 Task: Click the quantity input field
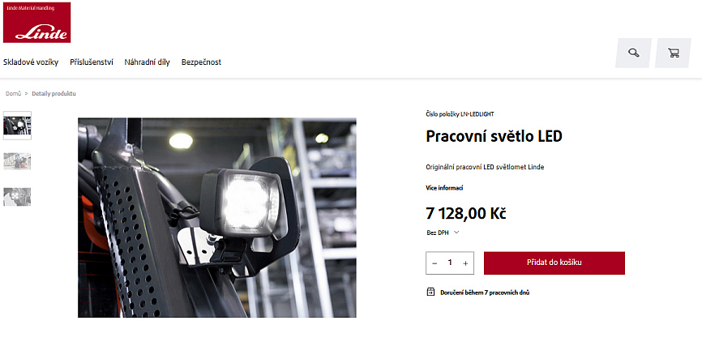[450, 263]
